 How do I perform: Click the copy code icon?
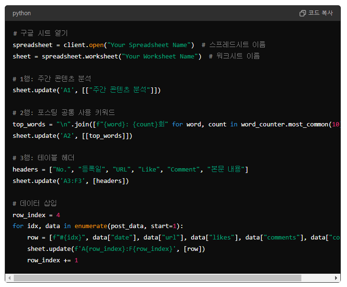(302, 13)
